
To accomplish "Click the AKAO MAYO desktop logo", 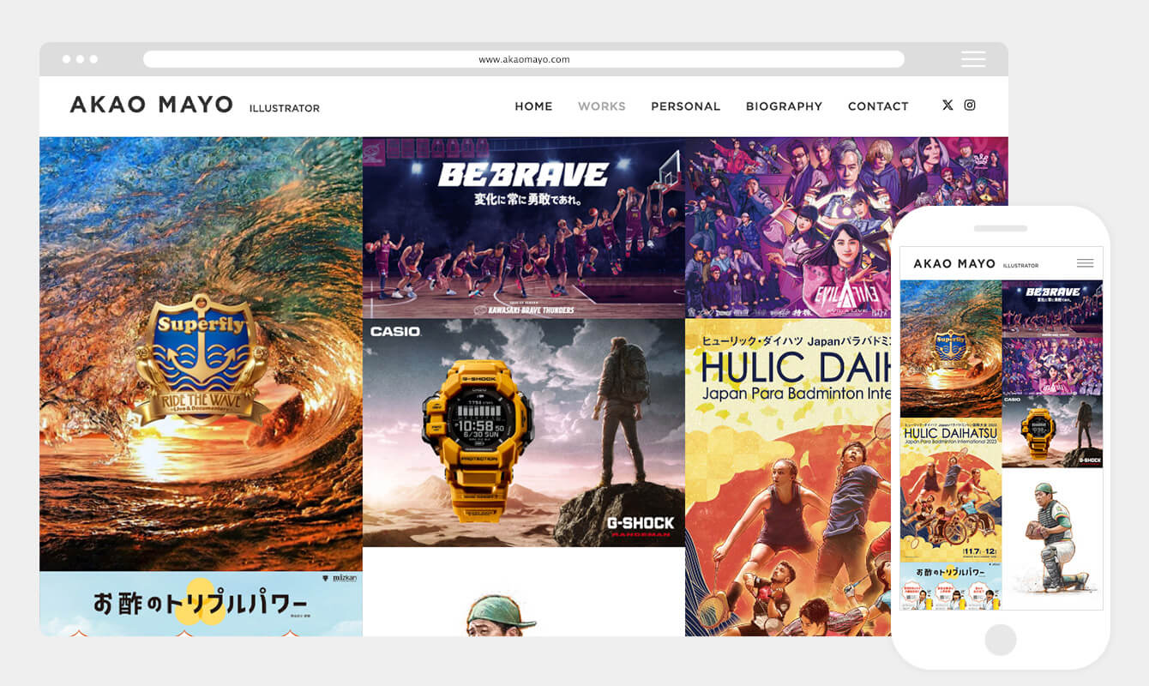I will click(x=152, y=105).
